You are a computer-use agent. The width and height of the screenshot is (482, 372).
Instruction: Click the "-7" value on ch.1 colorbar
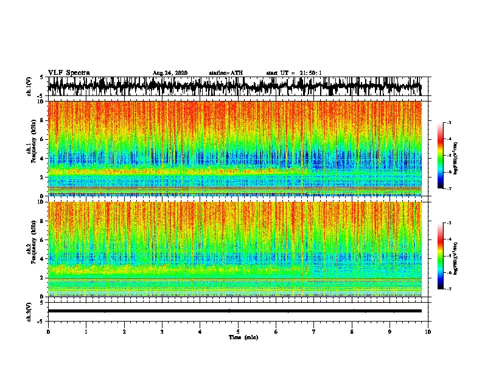point(449,188)
